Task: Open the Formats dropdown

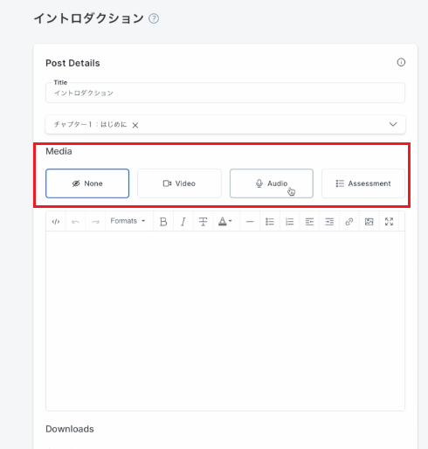Action: tap(128, 221)
